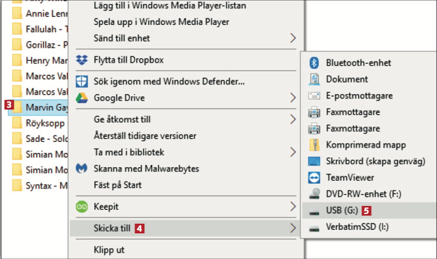Click the Komprimerad mapp zip icon
The height and width of the screenshot is (259, 437).
pos(314,145)
